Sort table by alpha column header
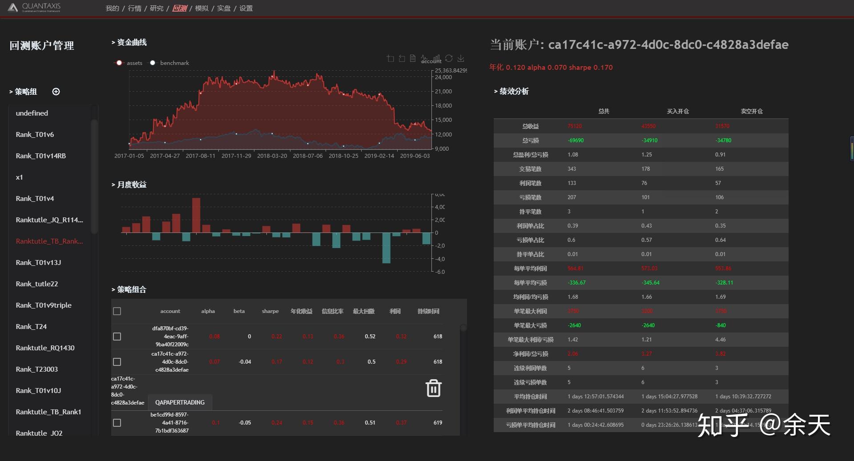This screenshot has width=854, height=461. (x=208, y=311)
